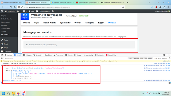Select the My license tab
The width and height of the screenshot is (171, 96).
(112, 23)
